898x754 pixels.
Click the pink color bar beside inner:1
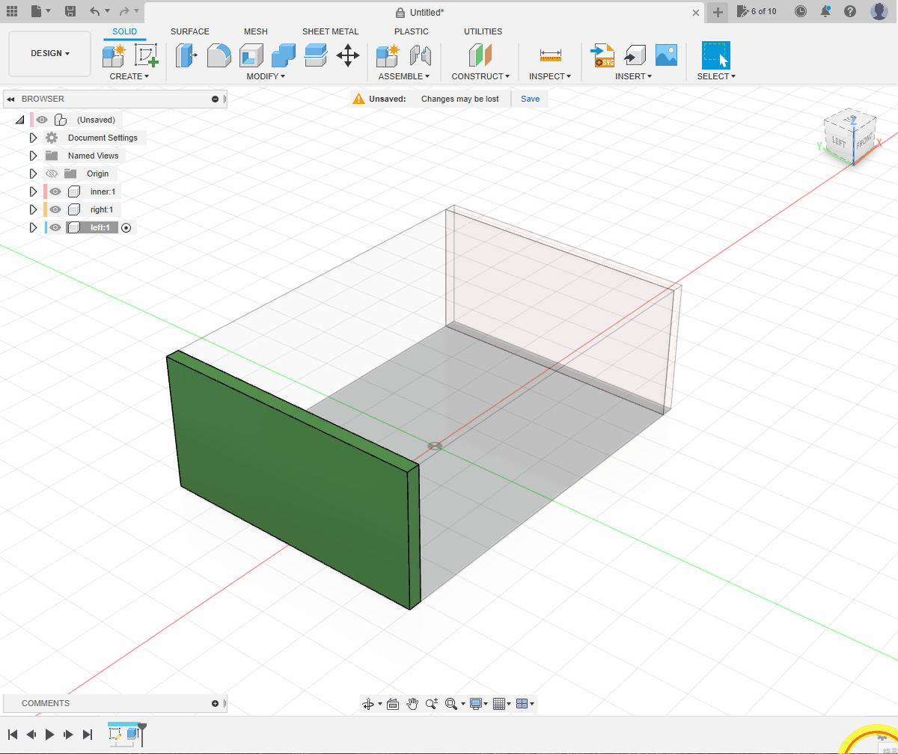coord(45,191)
